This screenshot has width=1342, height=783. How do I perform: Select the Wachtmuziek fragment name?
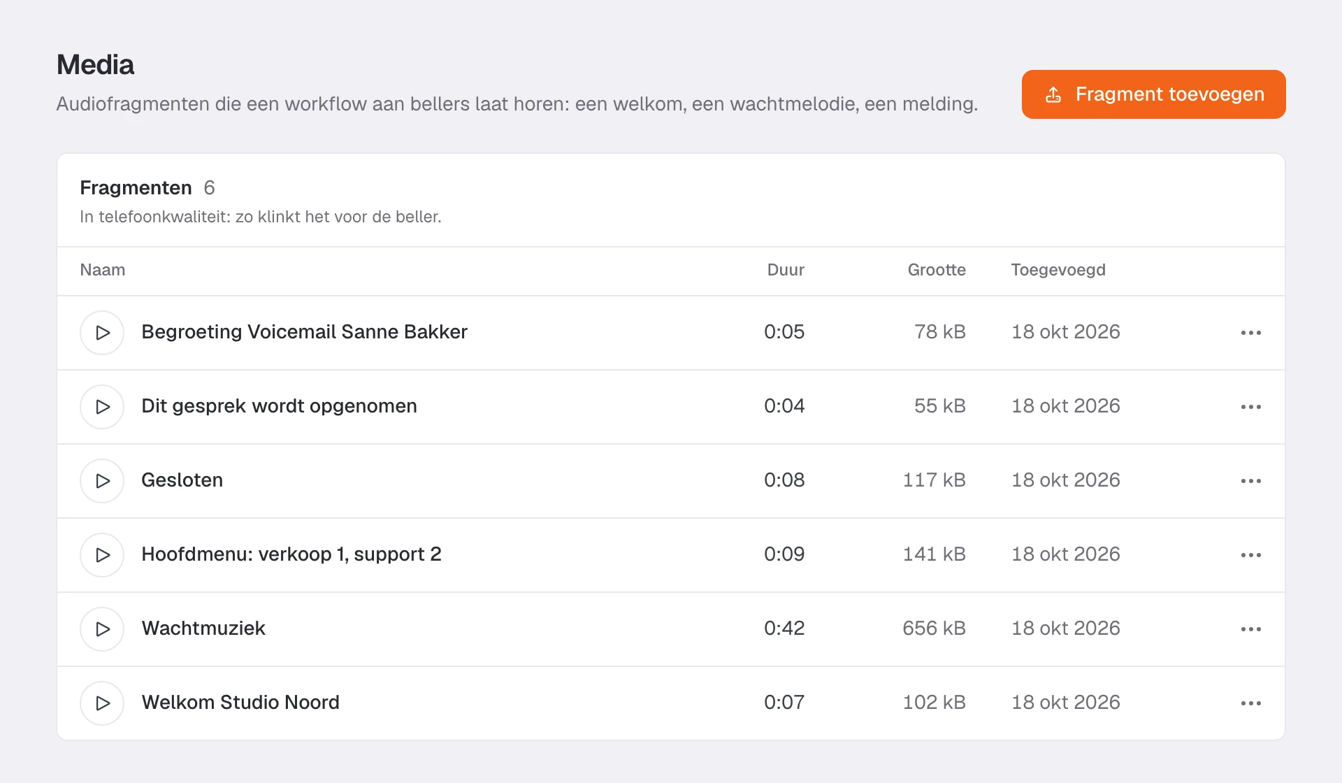(203, 628)
